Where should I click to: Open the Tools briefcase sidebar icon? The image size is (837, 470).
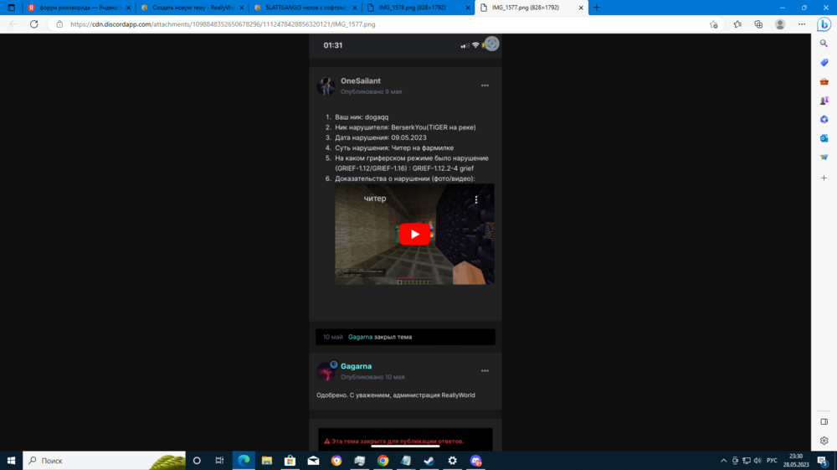824,82
